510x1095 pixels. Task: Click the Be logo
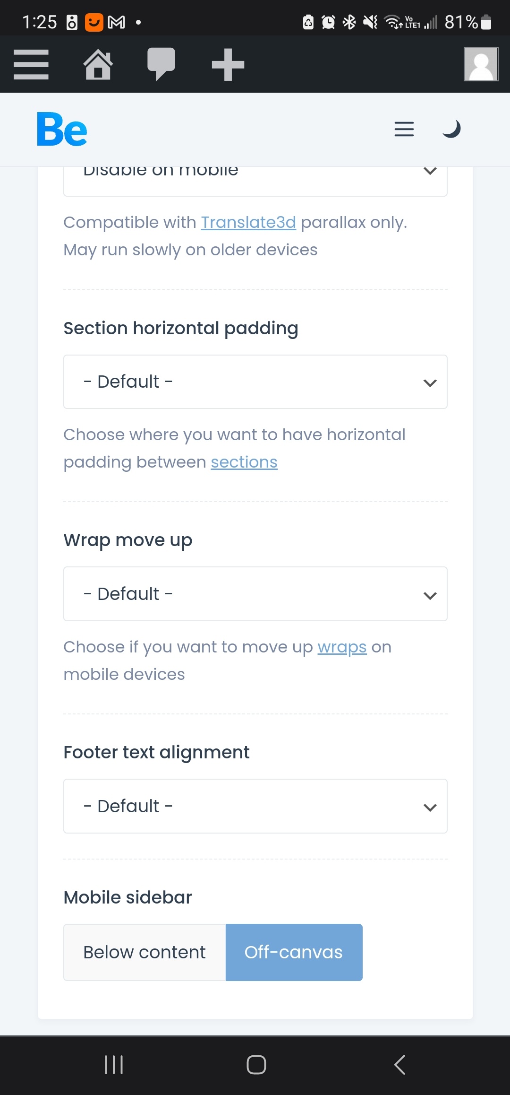[x=62, y=129]
